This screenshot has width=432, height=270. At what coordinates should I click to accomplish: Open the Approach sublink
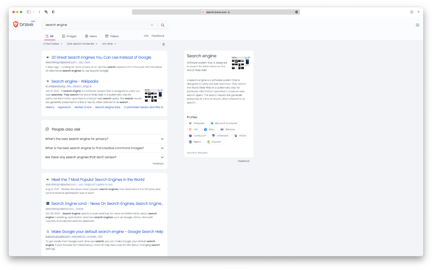point(64,107)
